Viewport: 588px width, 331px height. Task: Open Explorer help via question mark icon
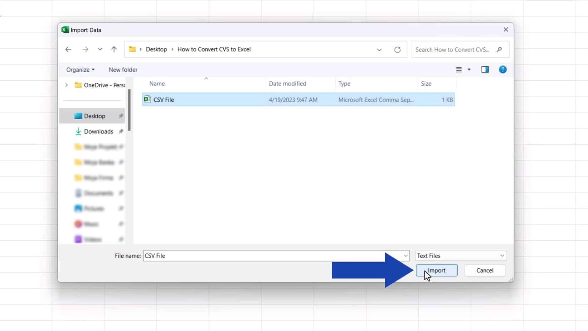pos(503,69)
